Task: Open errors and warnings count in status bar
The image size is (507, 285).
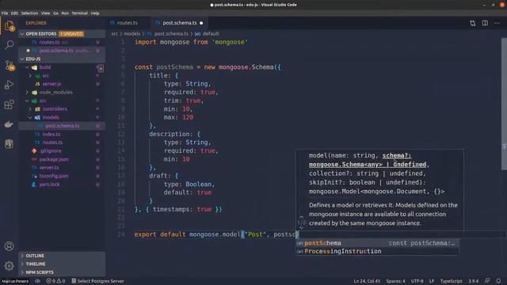Action: tap(55, 281)
